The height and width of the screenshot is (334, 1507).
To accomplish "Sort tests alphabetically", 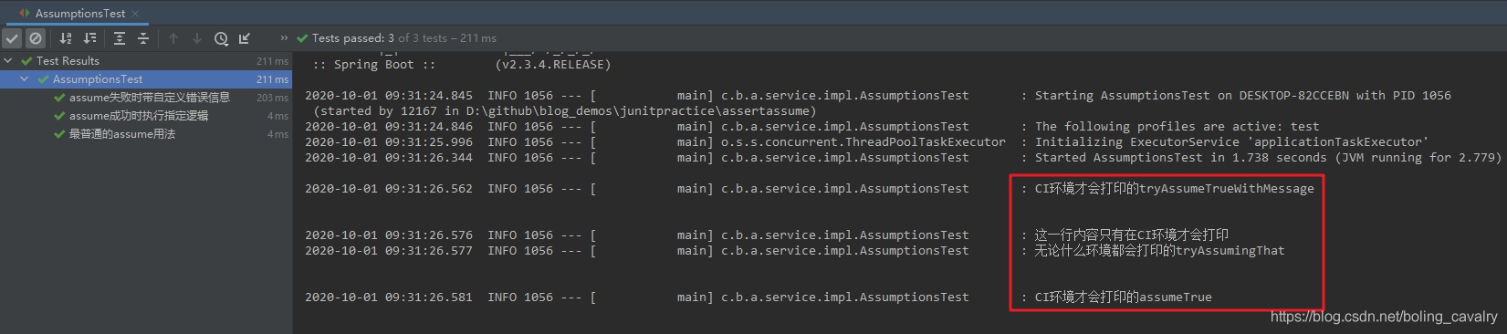I will tap(66, 38).
